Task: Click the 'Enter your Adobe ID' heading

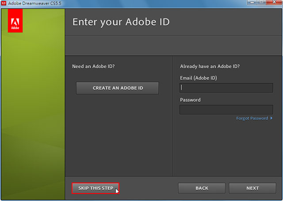Action: (121, 22)
